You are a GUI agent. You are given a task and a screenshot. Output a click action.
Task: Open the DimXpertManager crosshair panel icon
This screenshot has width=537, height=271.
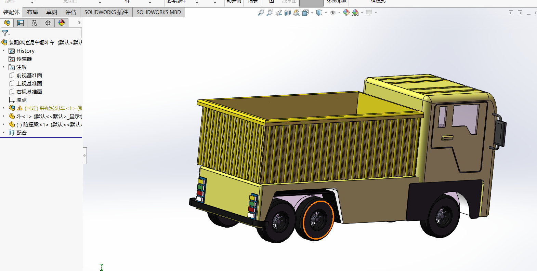click(48, 23)
